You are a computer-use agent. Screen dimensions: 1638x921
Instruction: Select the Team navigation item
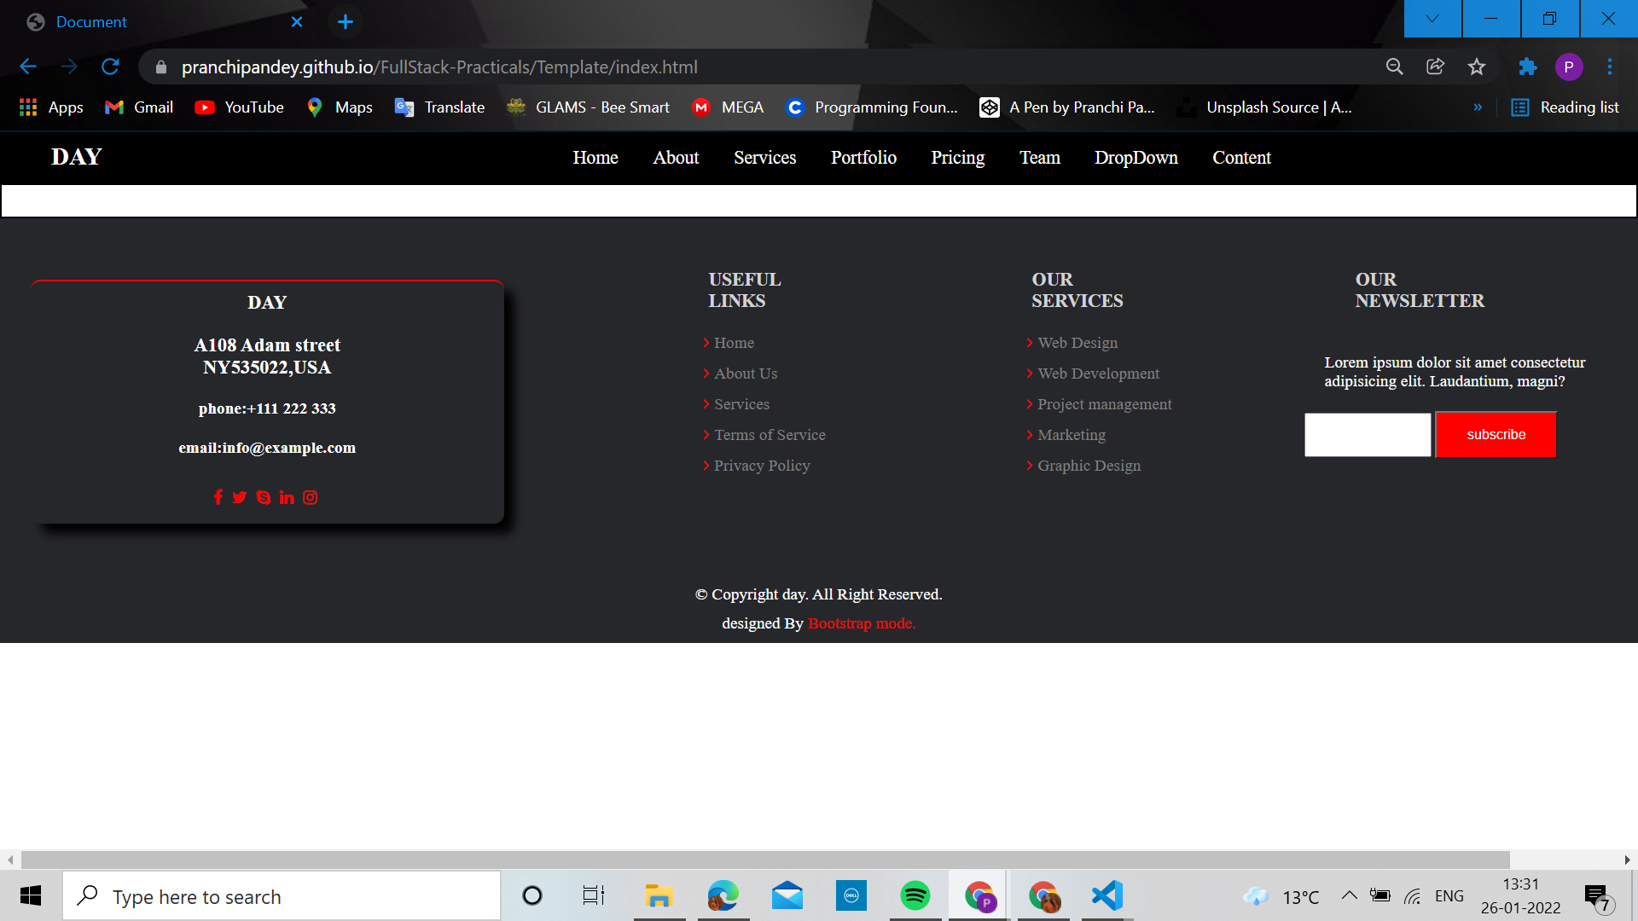pyautogui.click(x=1039, y=158)
